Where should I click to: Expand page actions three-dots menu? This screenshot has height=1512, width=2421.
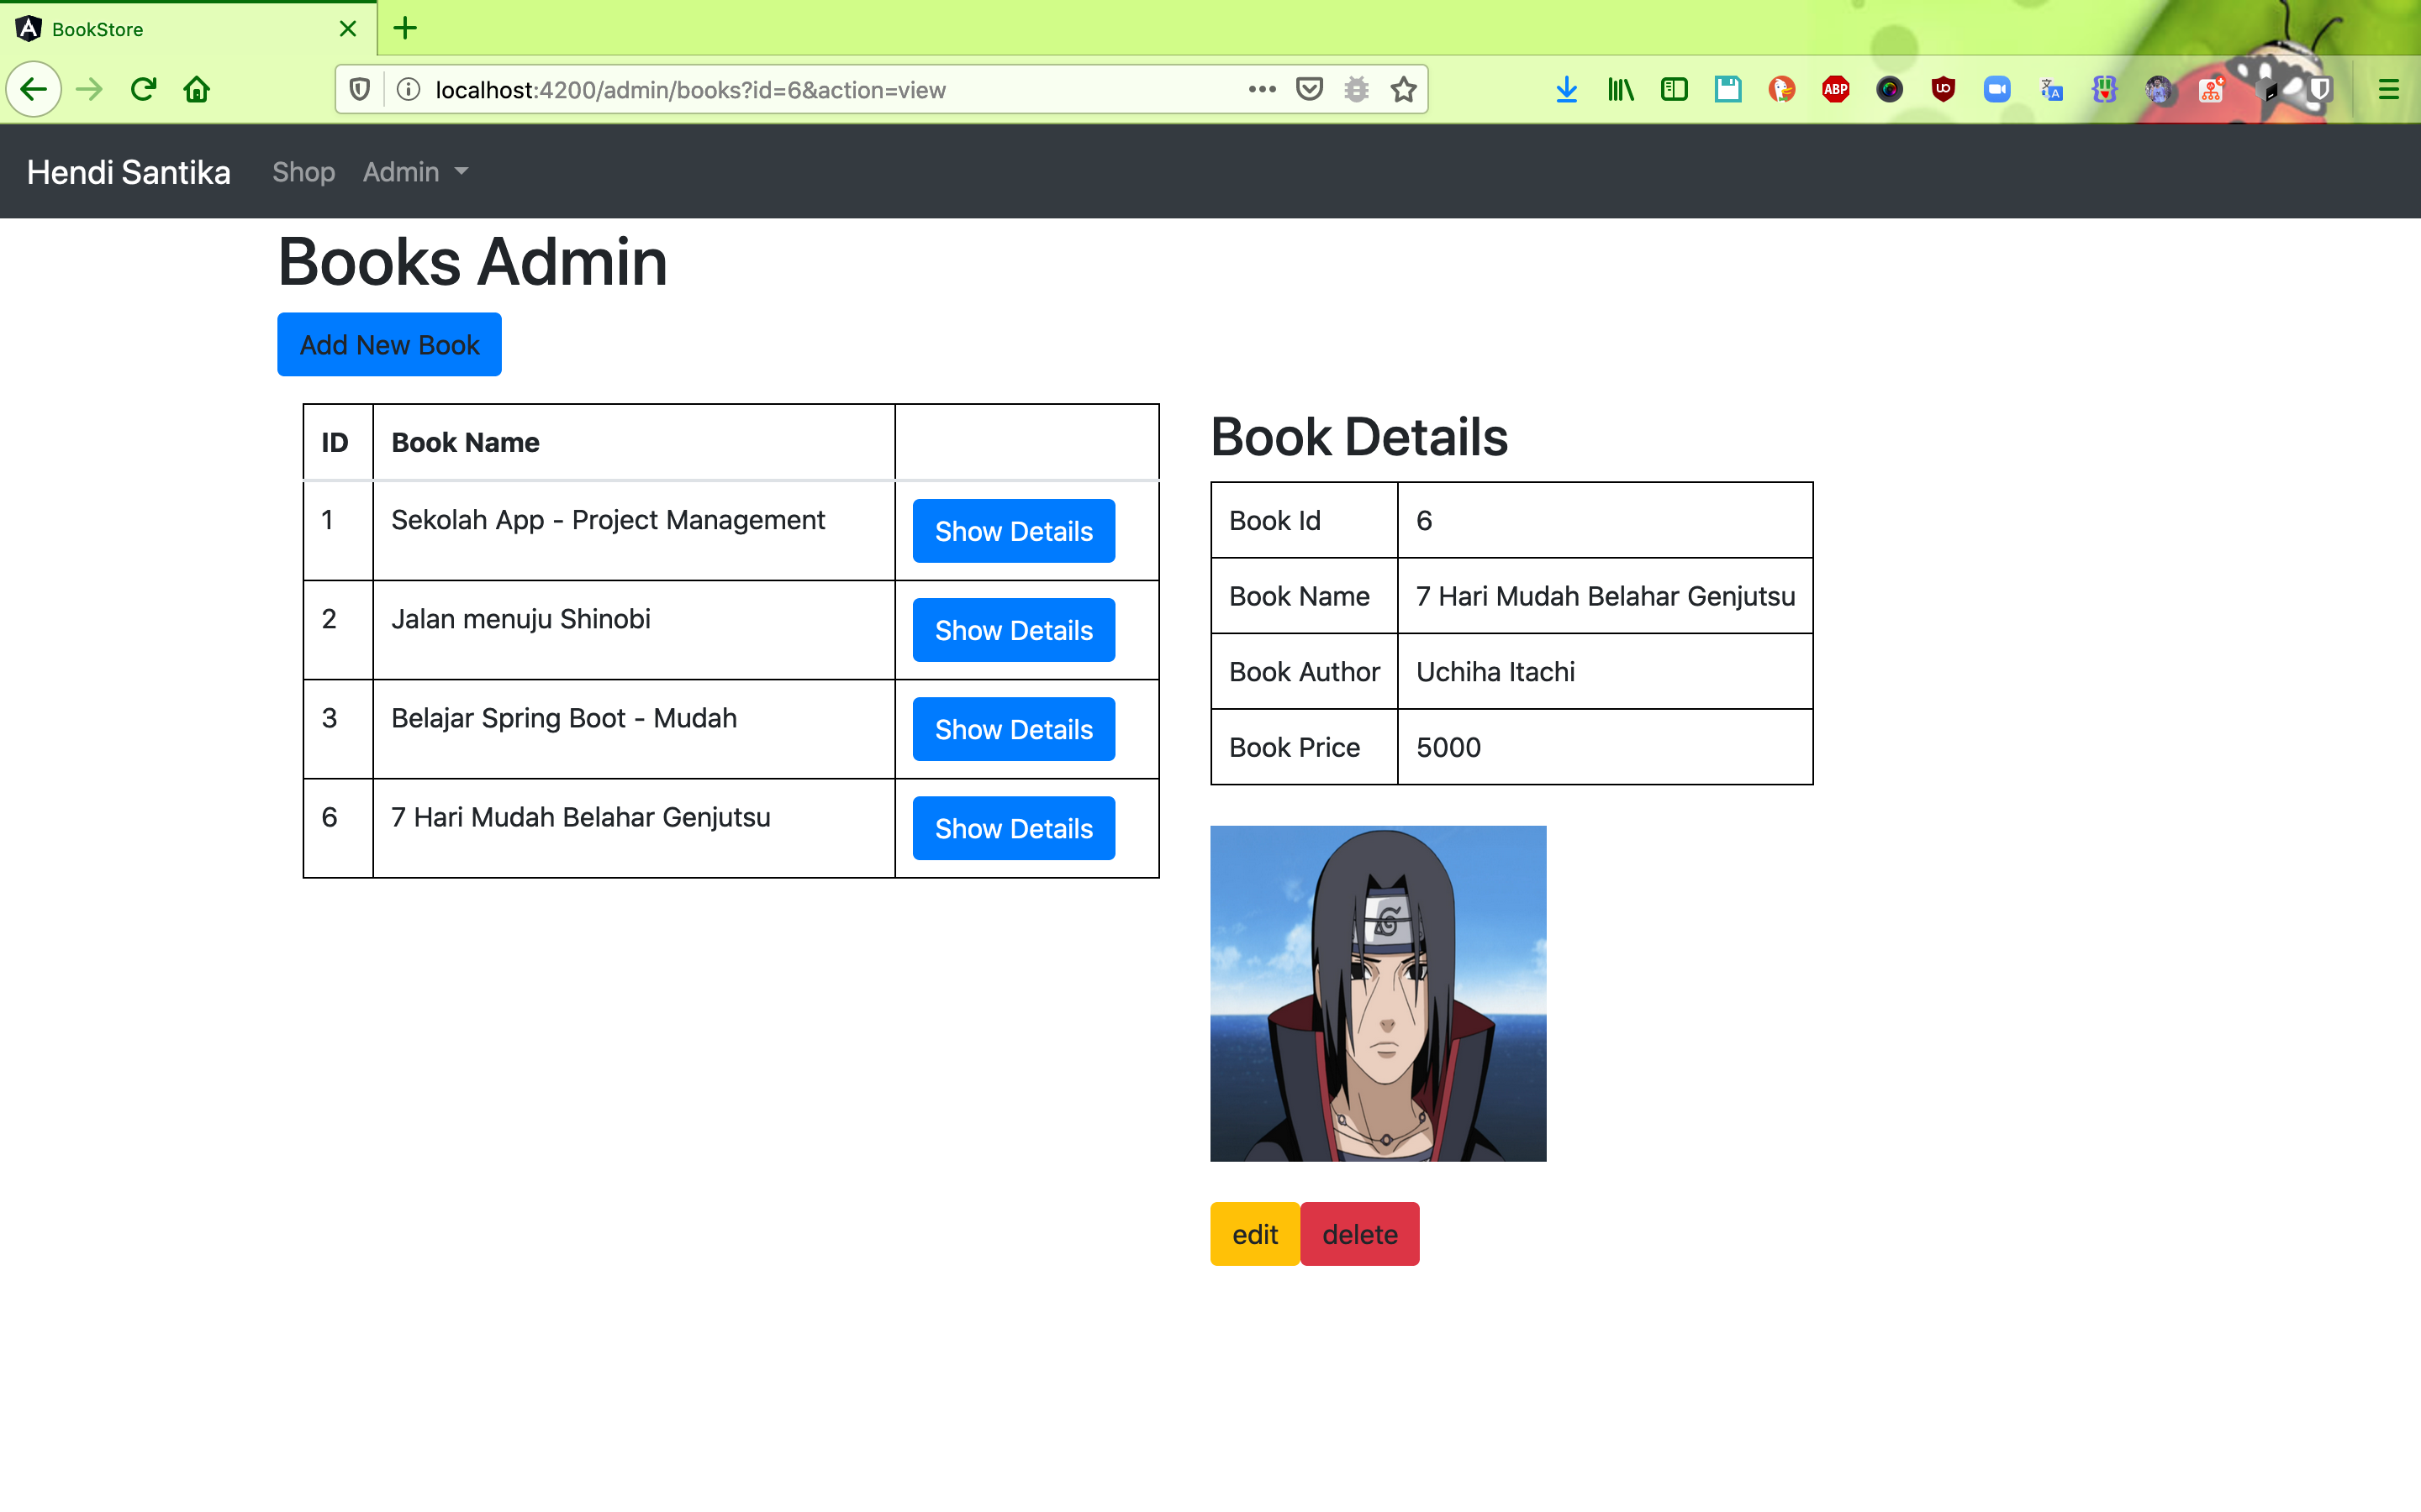coord(1262,90)
